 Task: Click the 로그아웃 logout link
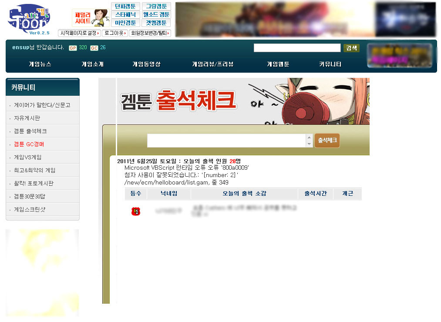coord(115,33)
